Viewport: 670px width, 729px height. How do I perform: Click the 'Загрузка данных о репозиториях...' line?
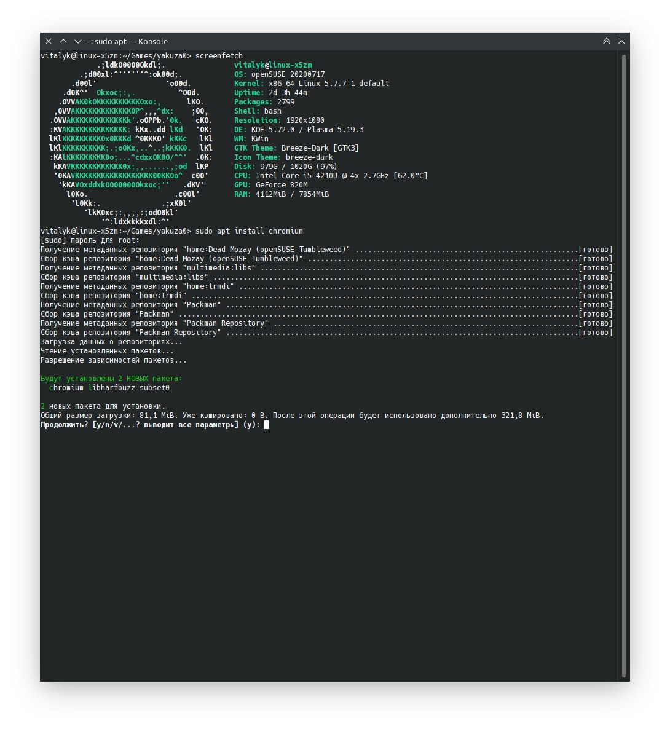tap(112, 342)
